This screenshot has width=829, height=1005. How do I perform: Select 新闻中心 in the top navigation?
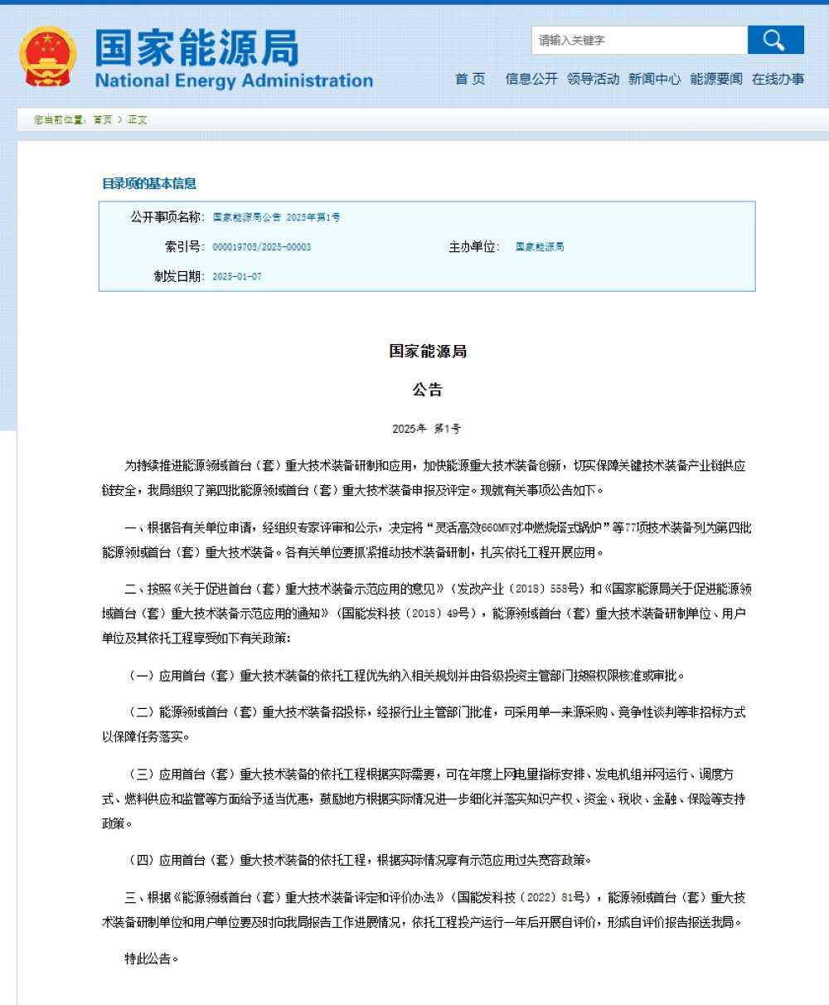654,79
